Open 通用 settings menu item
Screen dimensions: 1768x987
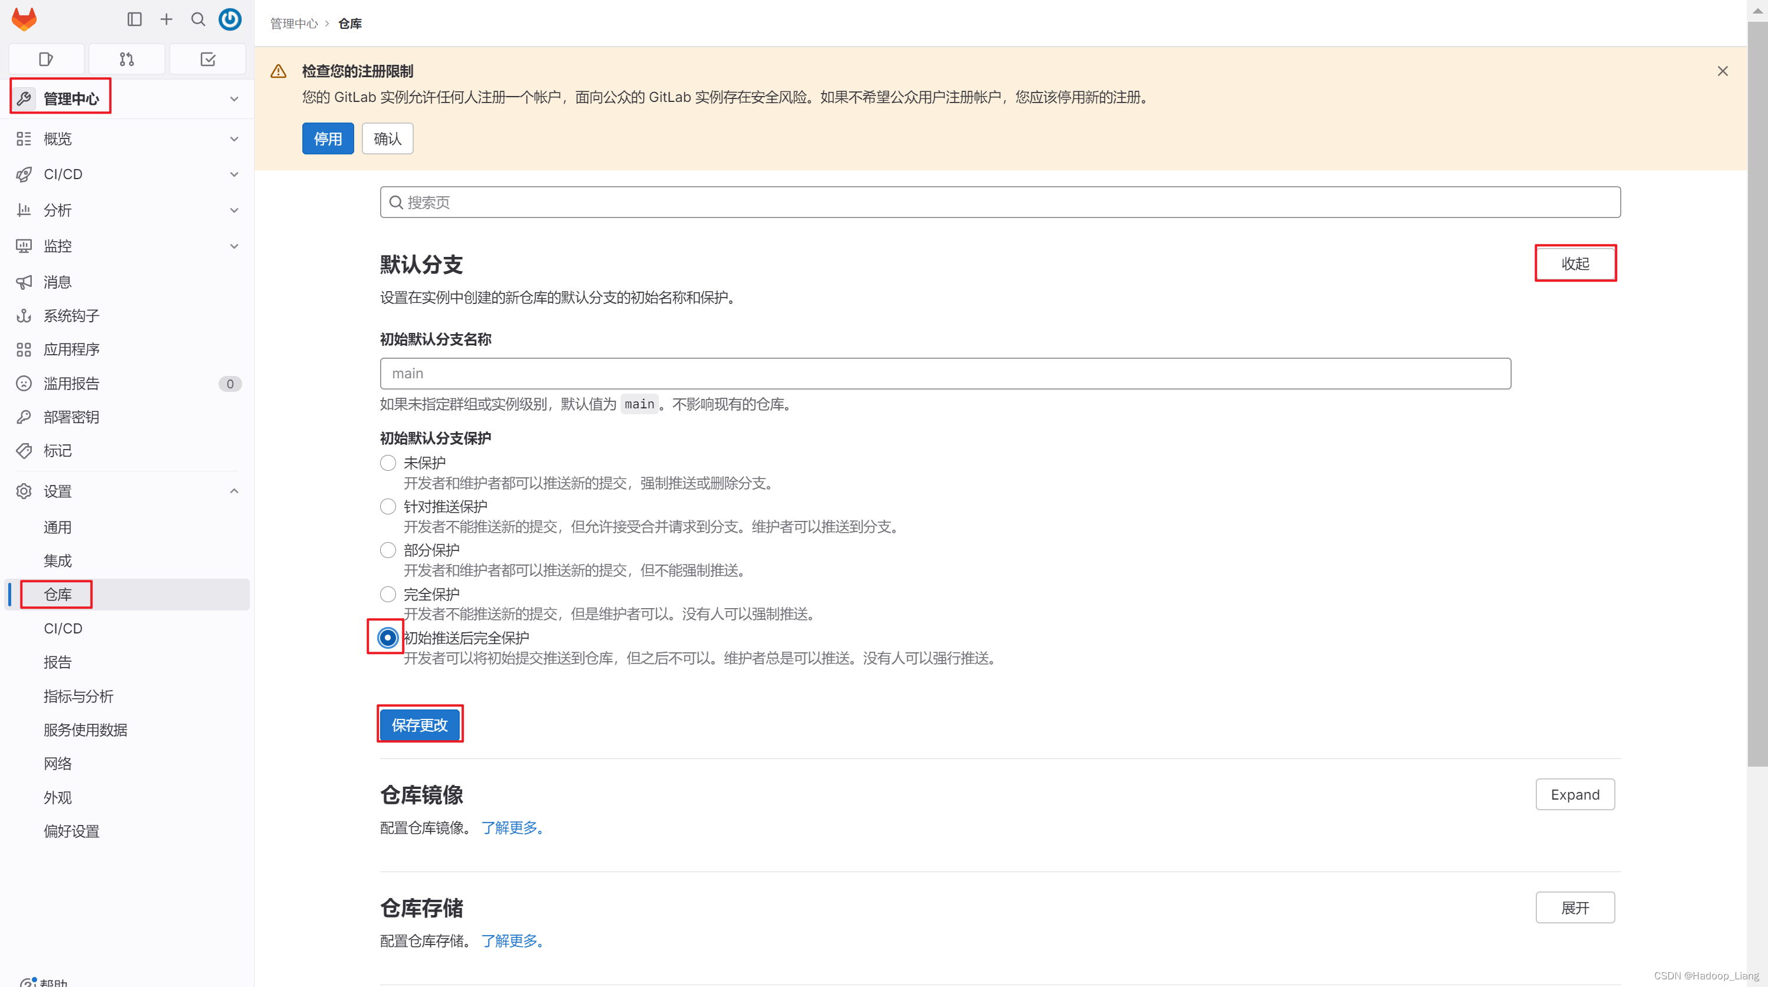58,527
